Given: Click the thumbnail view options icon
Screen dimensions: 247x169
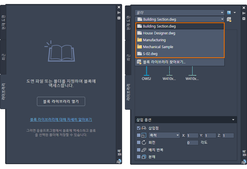Looking at the screenshot, I should tap(229, 12).
